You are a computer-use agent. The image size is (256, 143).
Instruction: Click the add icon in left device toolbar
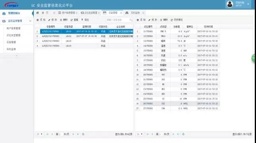point(37,20)
